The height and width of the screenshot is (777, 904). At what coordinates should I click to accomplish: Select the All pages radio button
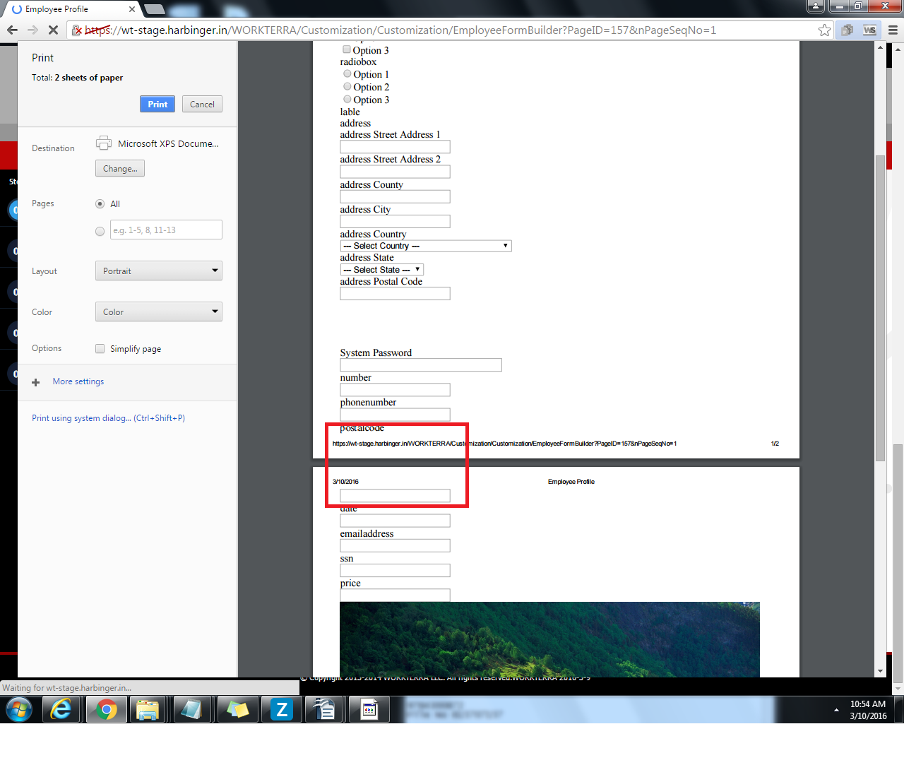coord(100,204)
